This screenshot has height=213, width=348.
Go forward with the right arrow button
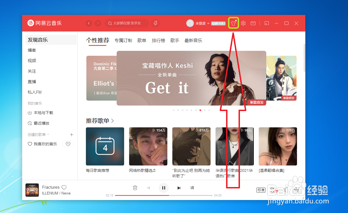coord(98,23)
